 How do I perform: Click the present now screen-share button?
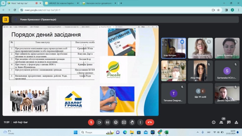[x=124, y=122]
